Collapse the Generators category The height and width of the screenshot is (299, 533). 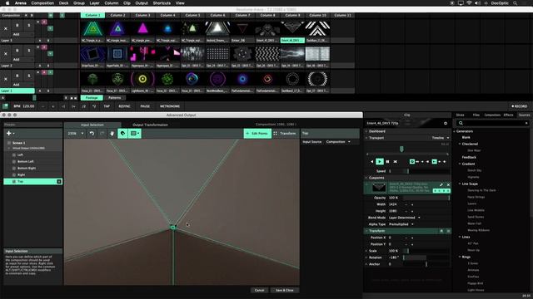pos(455,131)
